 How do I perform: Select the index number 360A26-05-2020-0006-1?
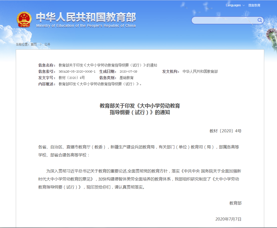point(77,71)
